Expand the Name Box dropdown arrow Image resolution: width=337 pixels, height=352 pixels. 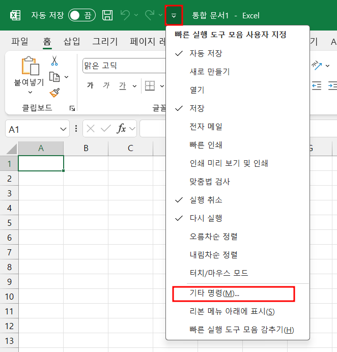(x=63, y=129)
